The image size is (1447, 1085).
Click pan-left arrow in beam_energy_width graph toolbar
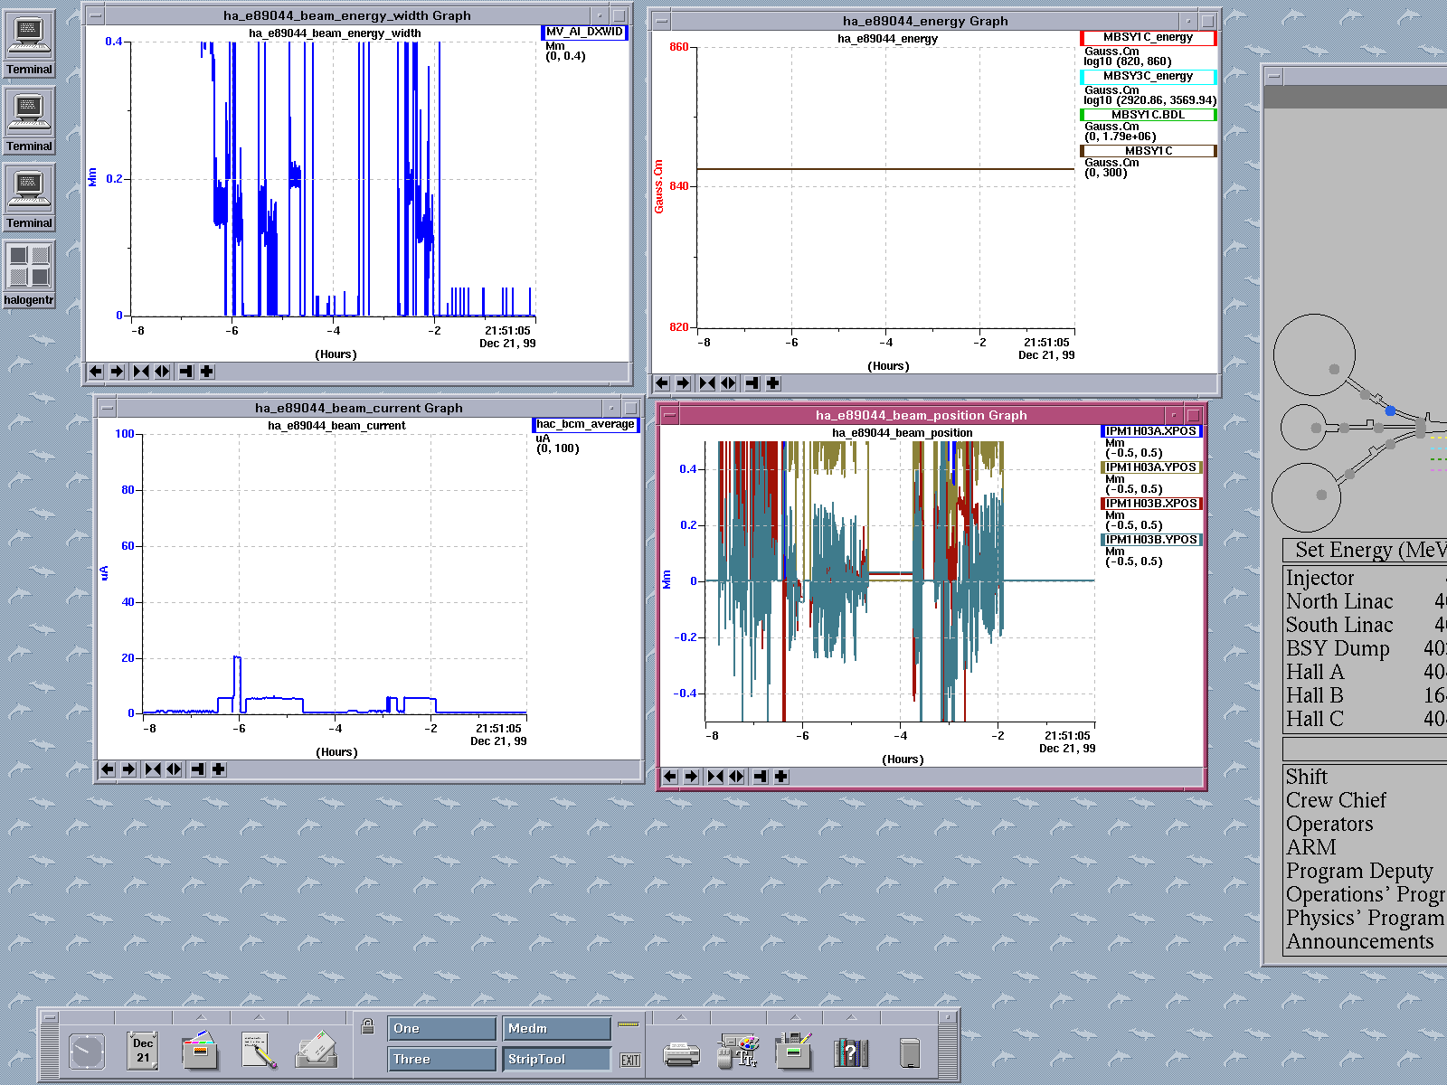coord(96,372)
